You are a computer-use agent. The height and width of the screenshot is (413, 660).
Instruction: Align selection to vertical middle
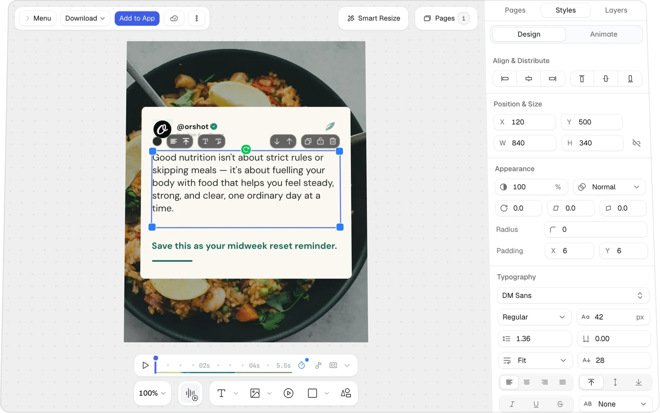(606, 79)
